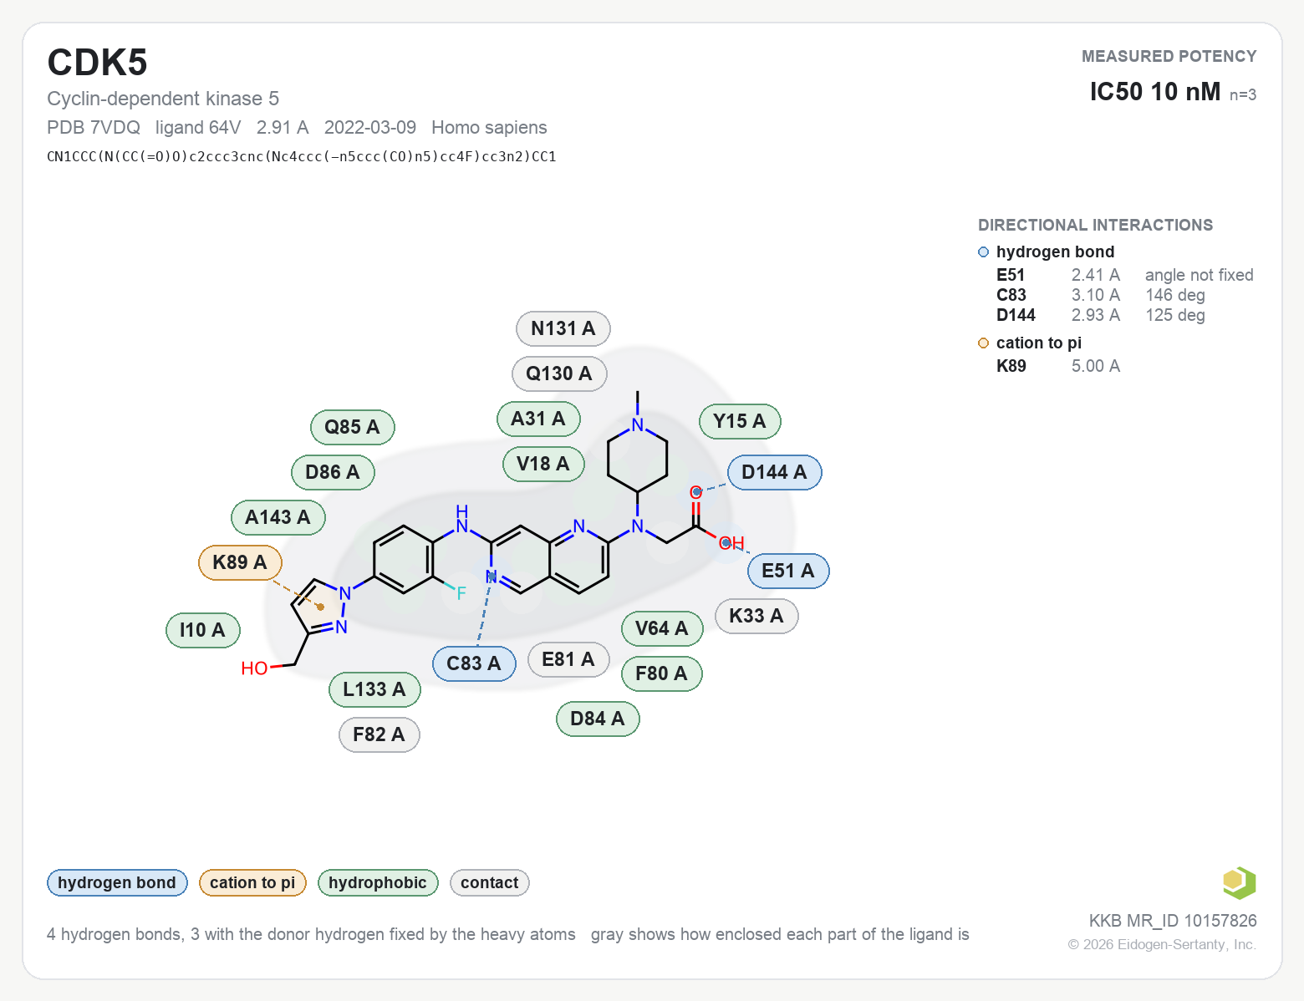Image resolution: width=1304 pixels, height=1001 pixels.
Task: Click the Q85 A hydrophobic residue
Action: (353, 427)
